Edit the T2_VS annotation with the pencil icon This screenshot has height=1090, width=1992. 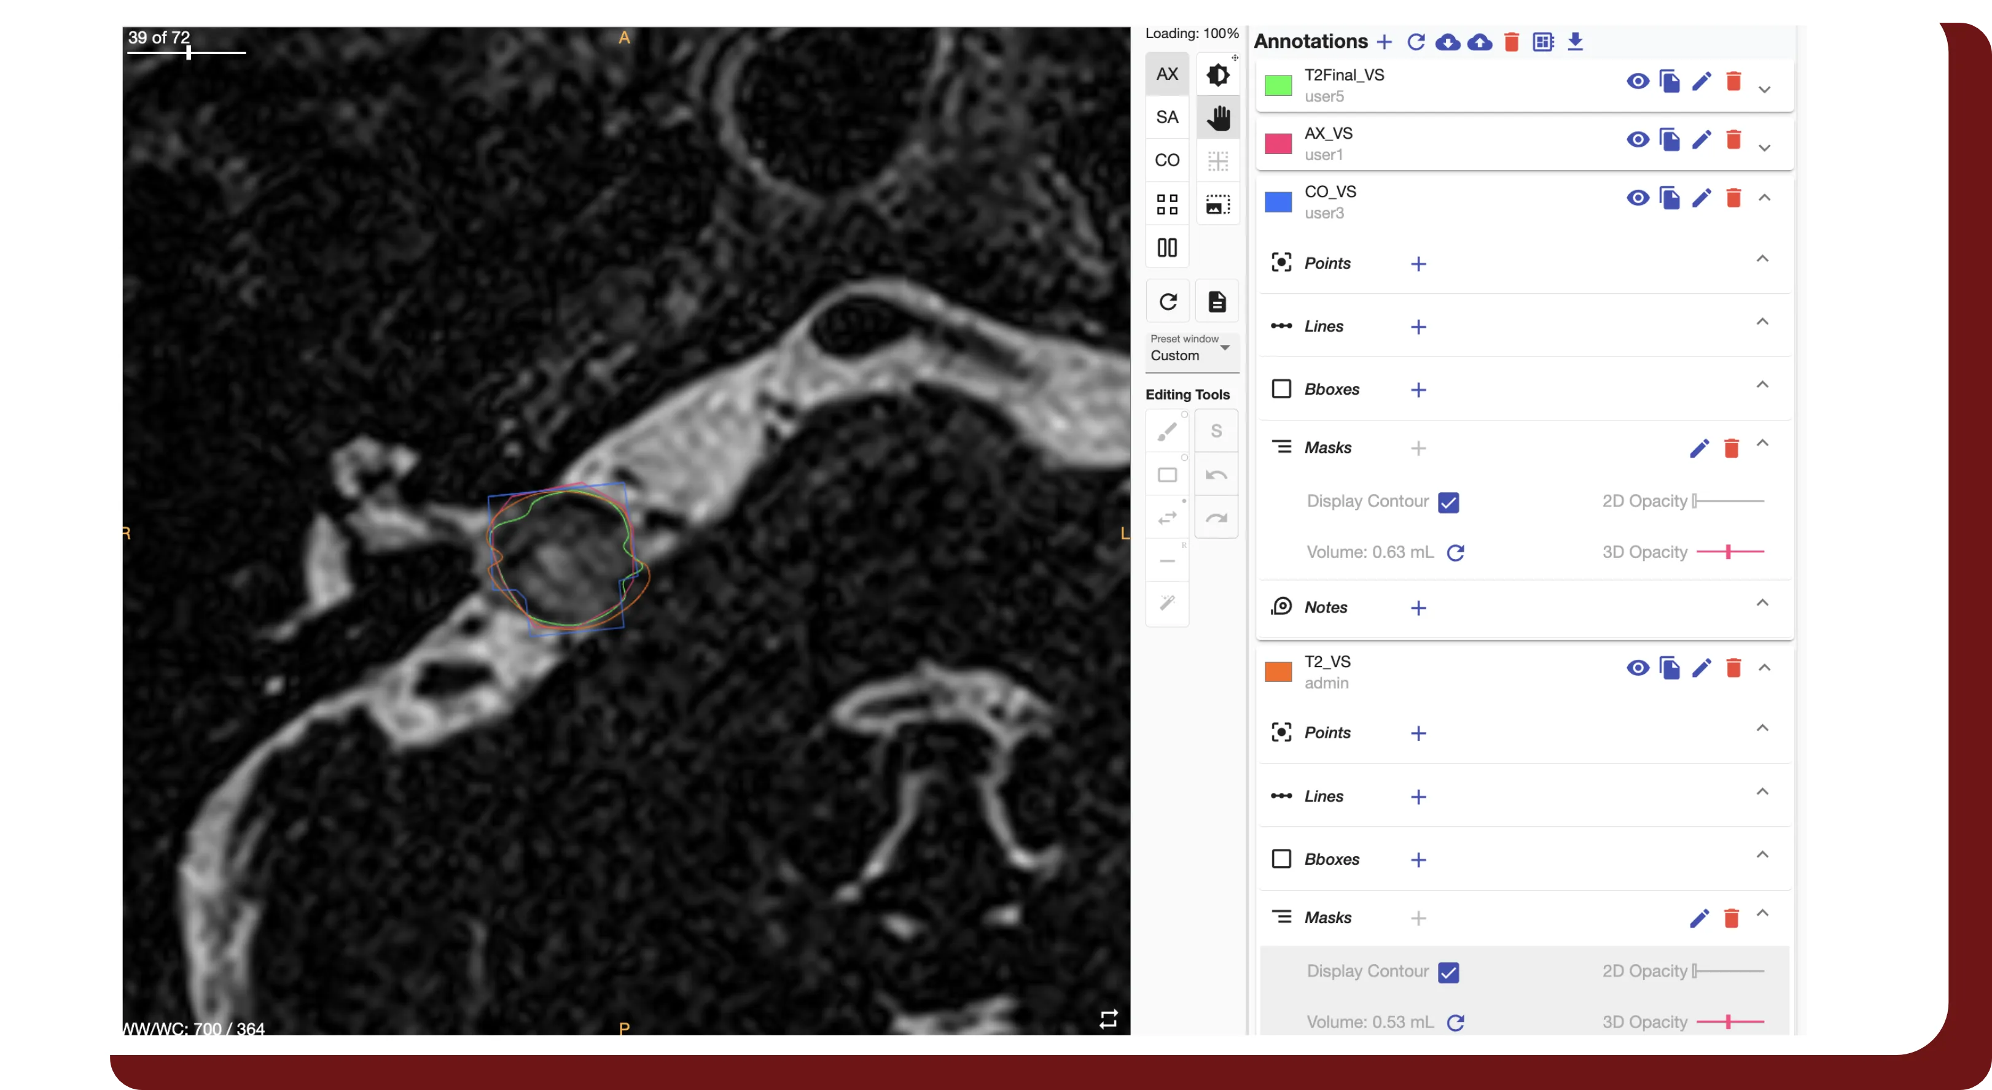pyautogui.click(x=1701, y=668)
